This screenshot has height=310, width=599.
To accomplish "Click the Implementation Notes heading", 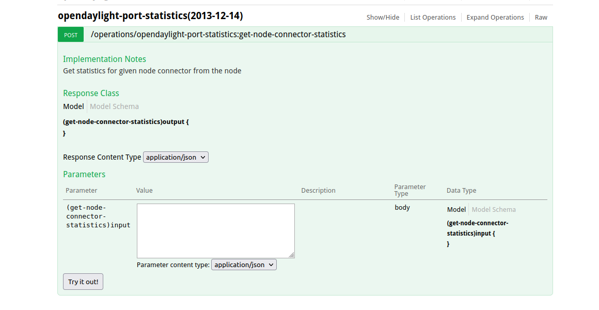I will click(104, 59).
